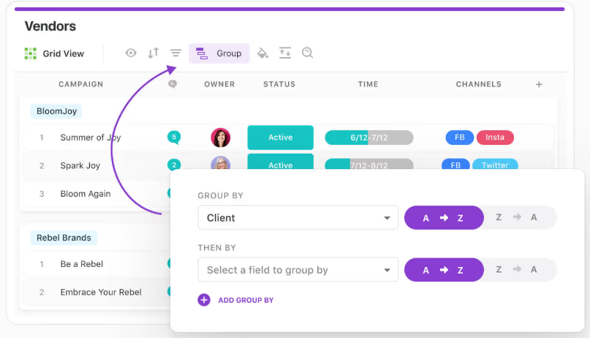Open the filter lines icon
The height and width of the screenshot is (338, 590).
(175, 53)
